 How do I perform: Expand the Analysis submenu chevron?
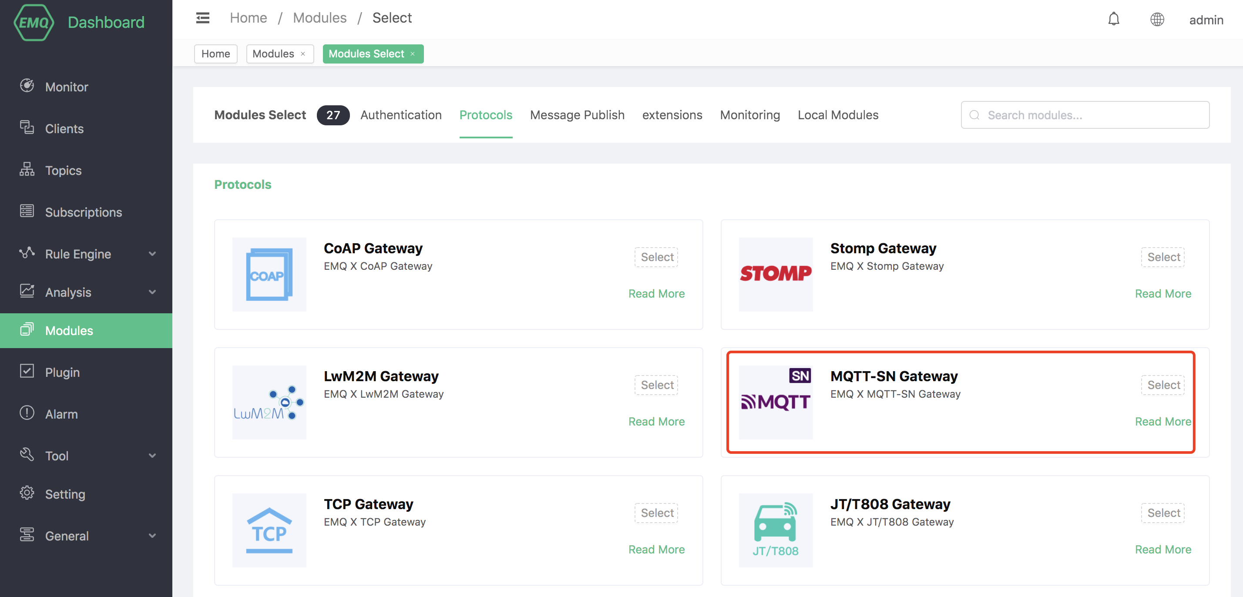click(152, 292)
